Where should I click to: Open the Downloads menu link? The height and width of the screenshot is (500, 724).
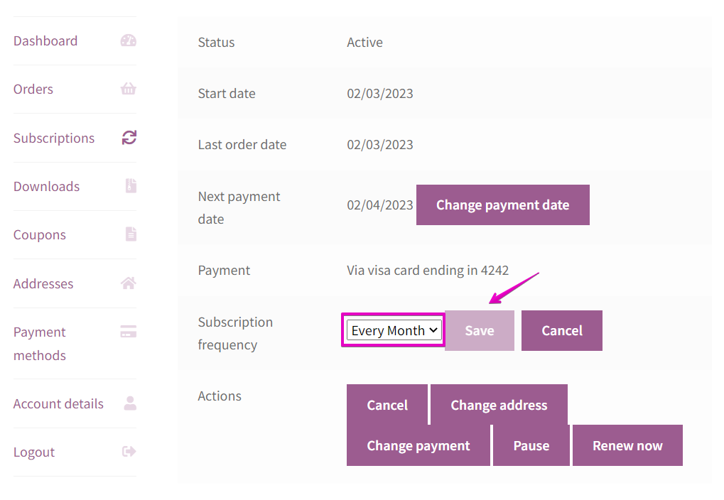(46, 186)
